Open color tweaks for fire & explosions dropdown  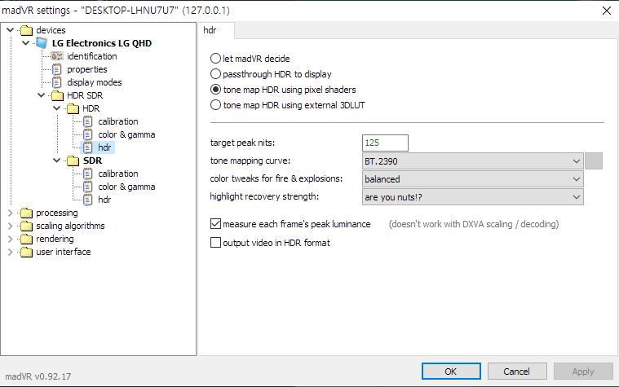(472, 178)
